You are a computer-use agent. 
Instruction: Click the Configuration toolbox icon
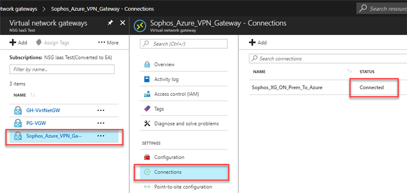coord(147,157)
